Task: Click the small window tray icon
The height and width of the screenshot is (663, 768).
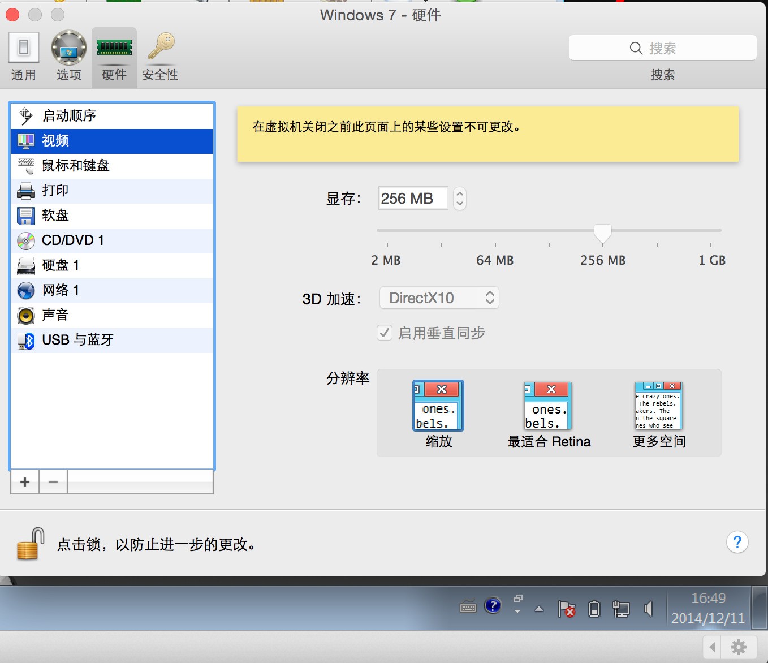Action: 517,598
